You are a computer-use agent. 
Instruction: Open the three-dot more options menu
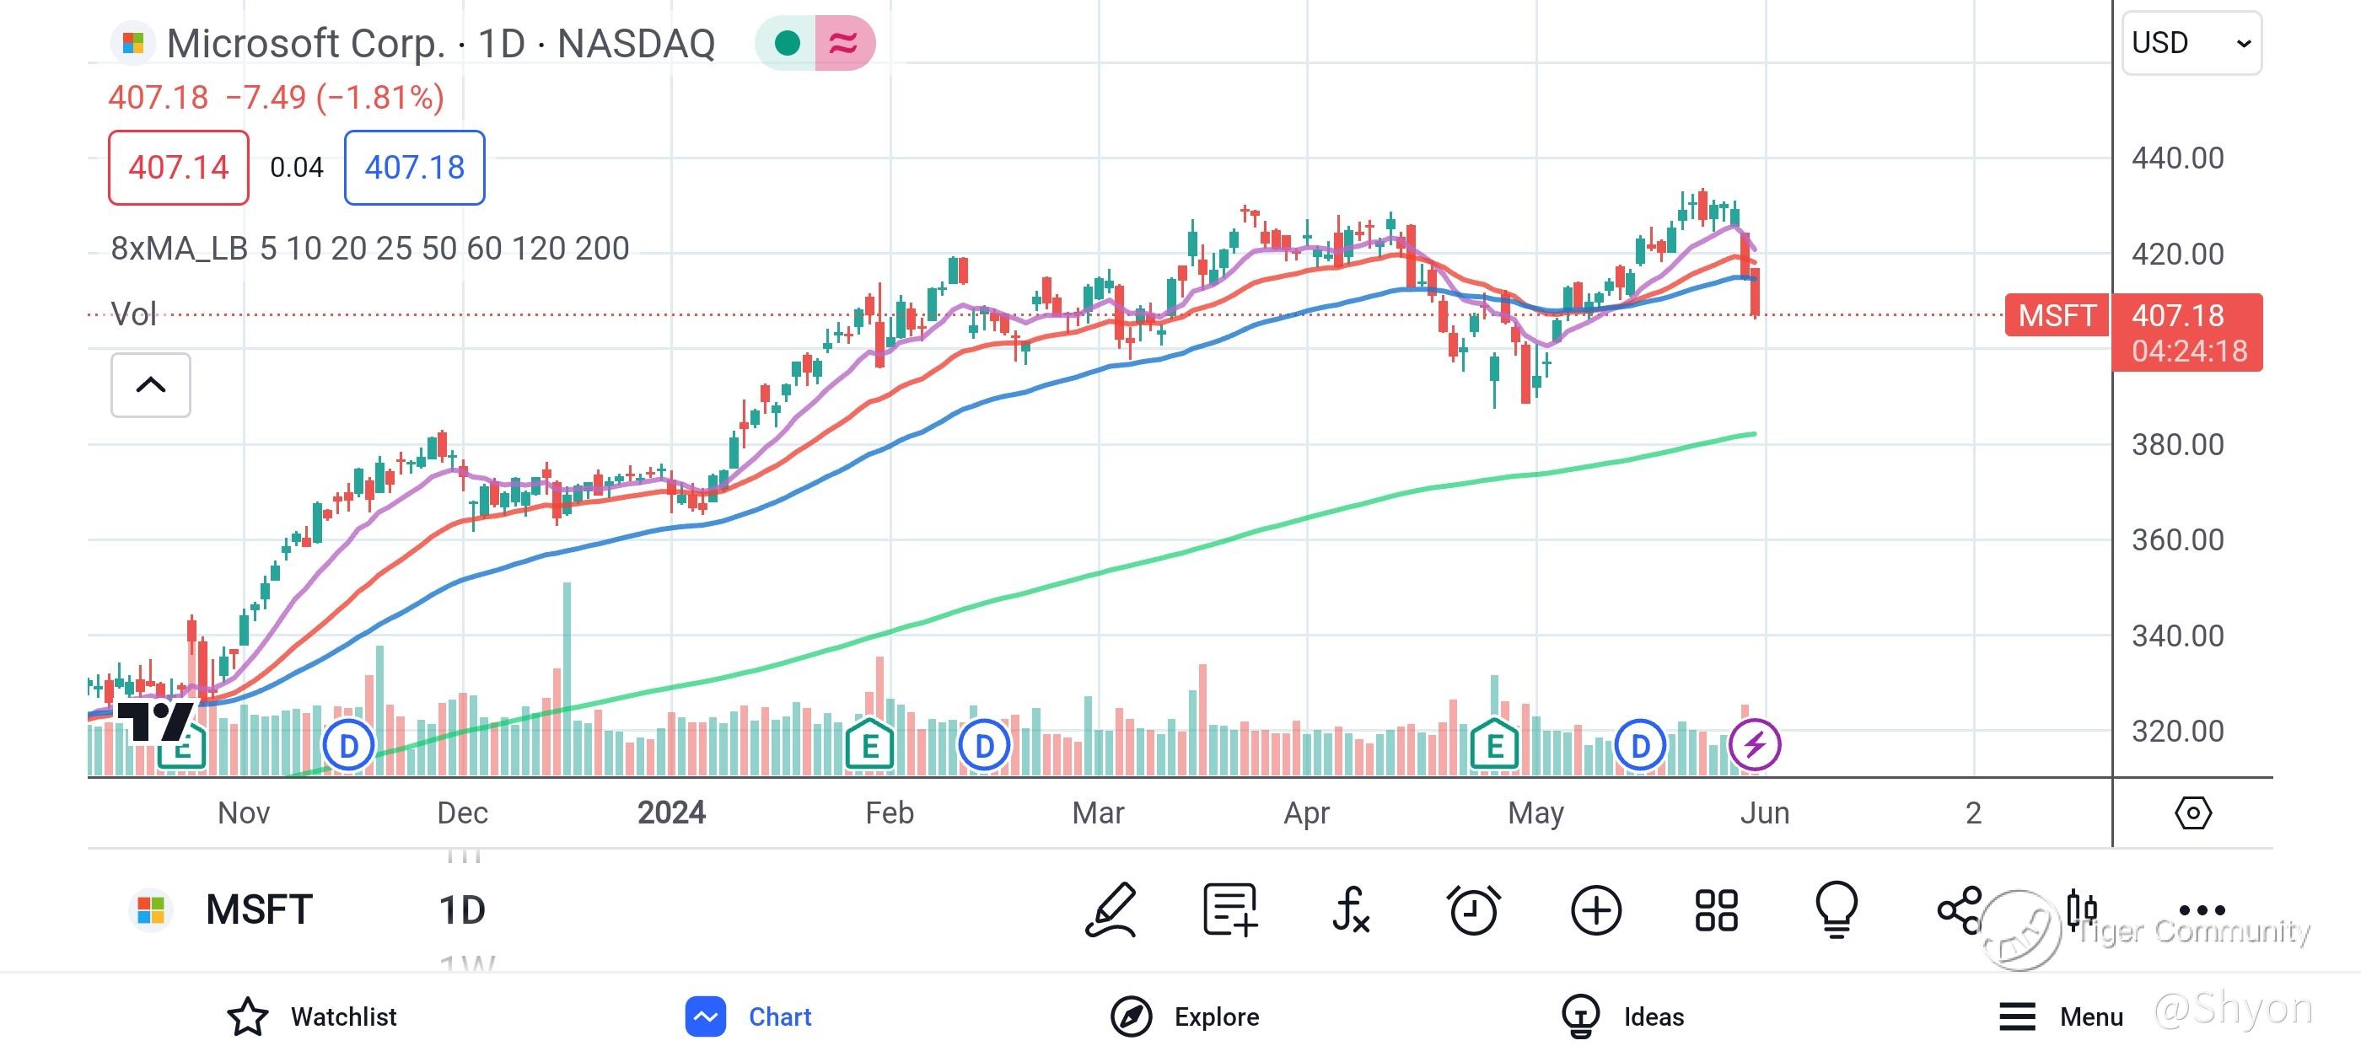(x=2202, y=910)
